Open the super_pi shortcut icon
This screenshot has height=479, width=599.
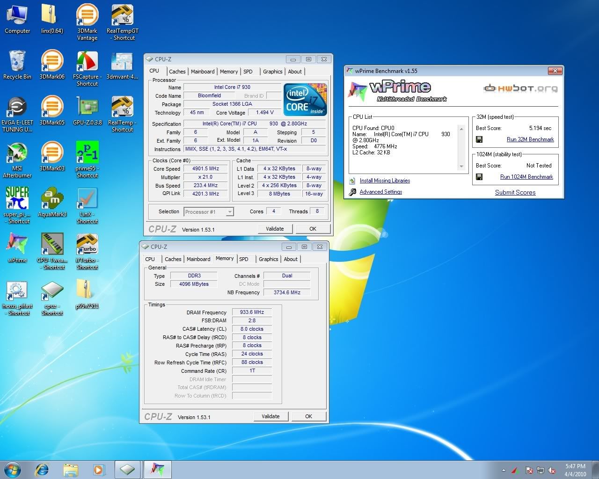click(17, 206)
